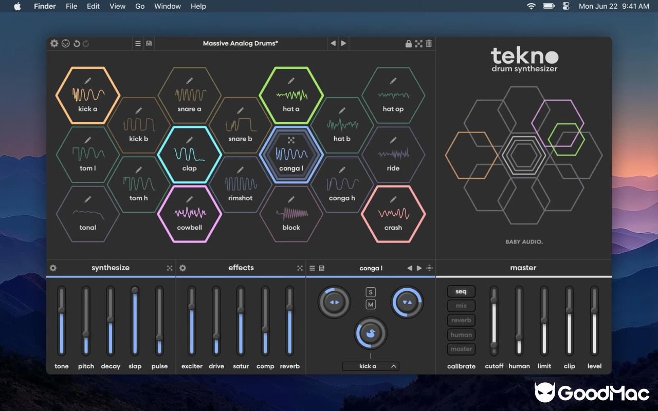Click the redo arrow in top toolbar
The height and width of the screenshot is (411, 658).
86,44
